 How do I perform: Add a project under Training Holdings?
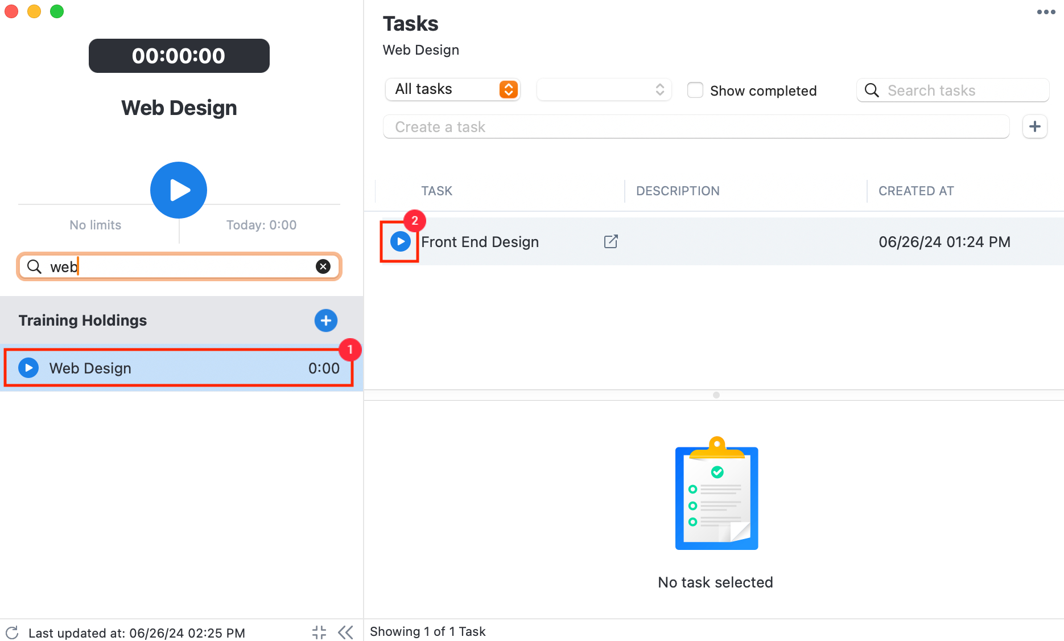pos(325,320)
